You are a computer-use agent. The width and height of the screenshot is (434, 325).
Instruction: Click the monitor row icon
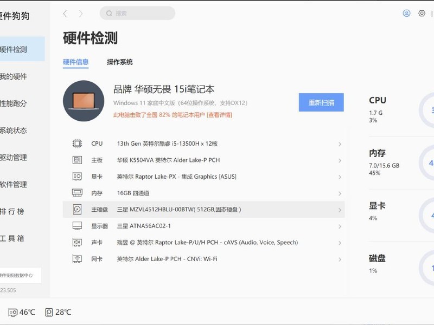click(77, 226)
